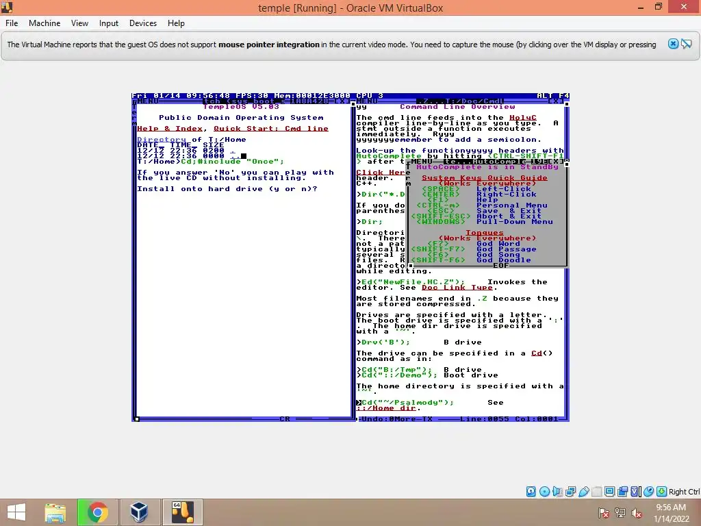The height and width of the screenshot is (526, 701).
Task: Click the Save & Exit entry
Action: point(509,211)
